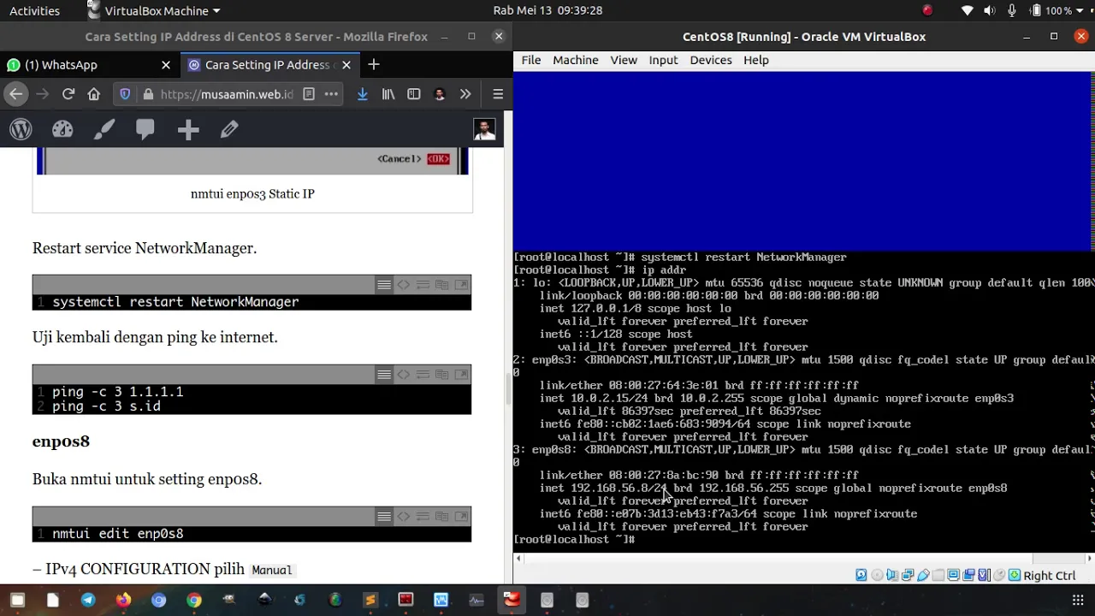Go back in Firefox history
Image resolution: width=1095 pixels, height=616 pixels.
click(16, 94)
